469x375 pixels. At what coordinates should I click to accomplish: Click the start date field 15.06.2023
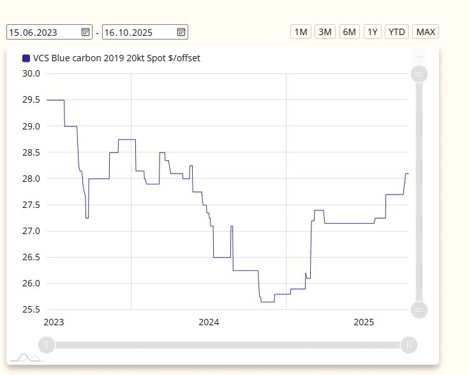(x=42, y=32)
